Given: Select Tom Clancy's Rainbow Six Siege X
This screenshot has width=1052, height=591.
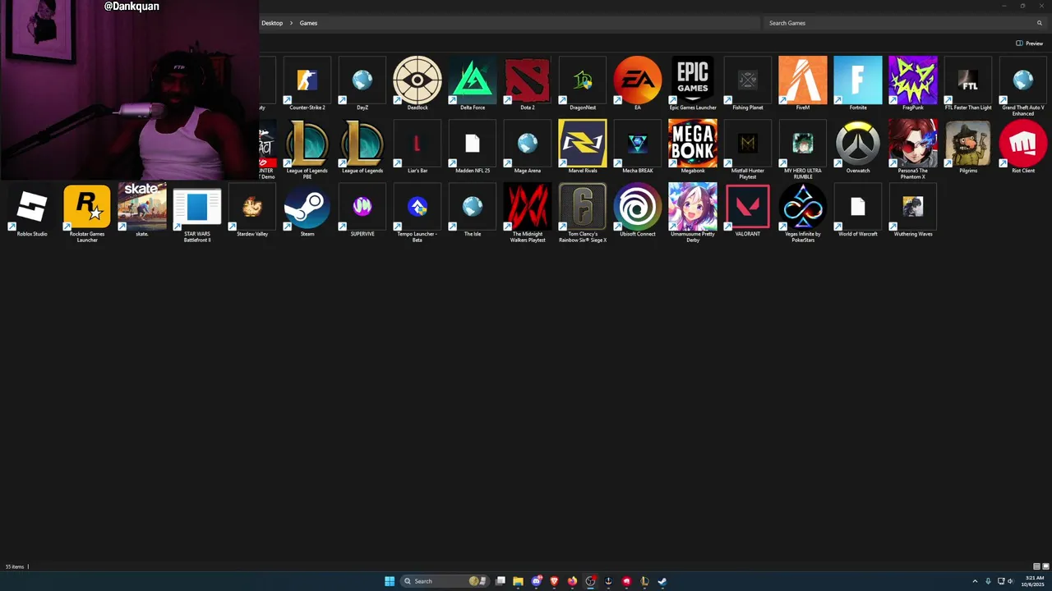Looking at the screenshot, I should point(583,213).
